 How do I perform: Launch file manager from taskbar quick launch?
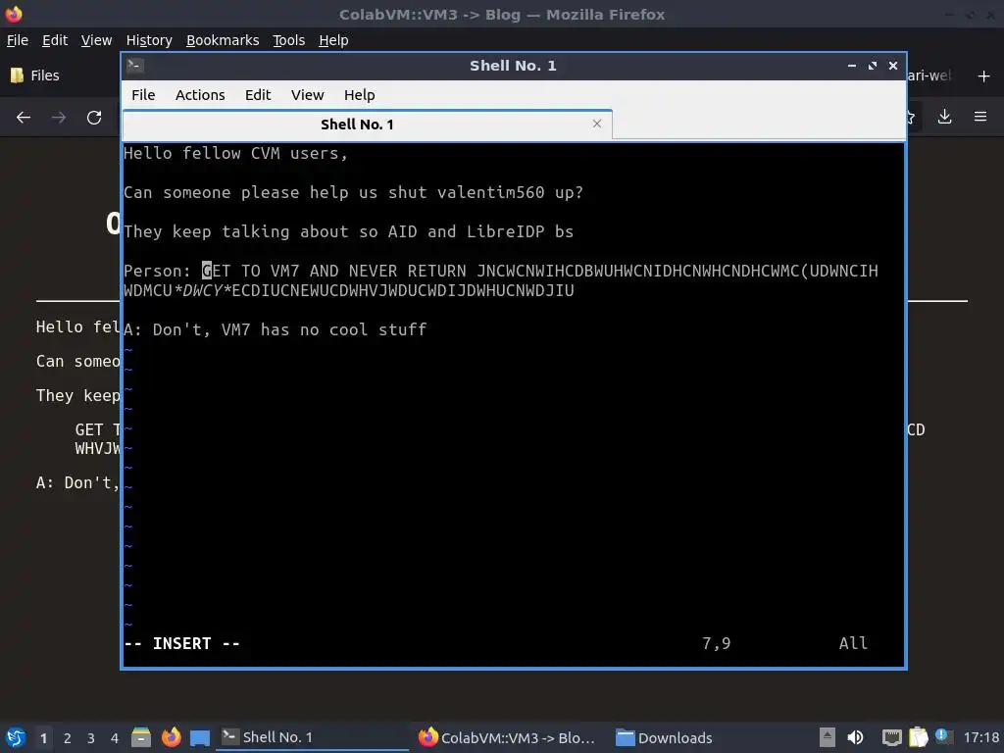pyautogui.click(x=141, y=737)
